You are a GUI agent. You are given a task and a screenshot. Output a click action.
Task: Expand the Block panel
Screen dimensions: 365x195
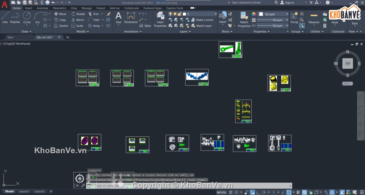tap(227, 31)
